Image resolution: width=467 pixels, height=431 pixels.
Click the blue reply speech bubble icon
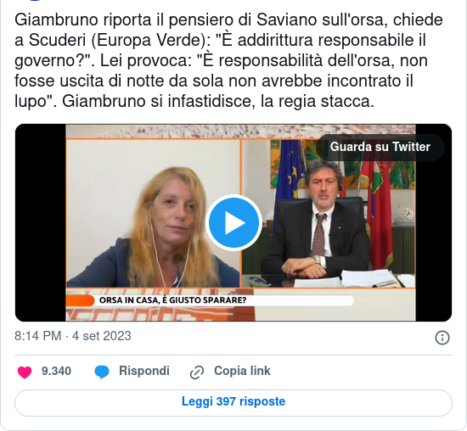[x=102, y=372]
